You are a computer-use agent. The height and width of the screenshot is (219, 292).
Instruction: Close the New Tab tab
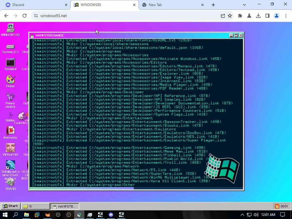click(x=202, y=5)
